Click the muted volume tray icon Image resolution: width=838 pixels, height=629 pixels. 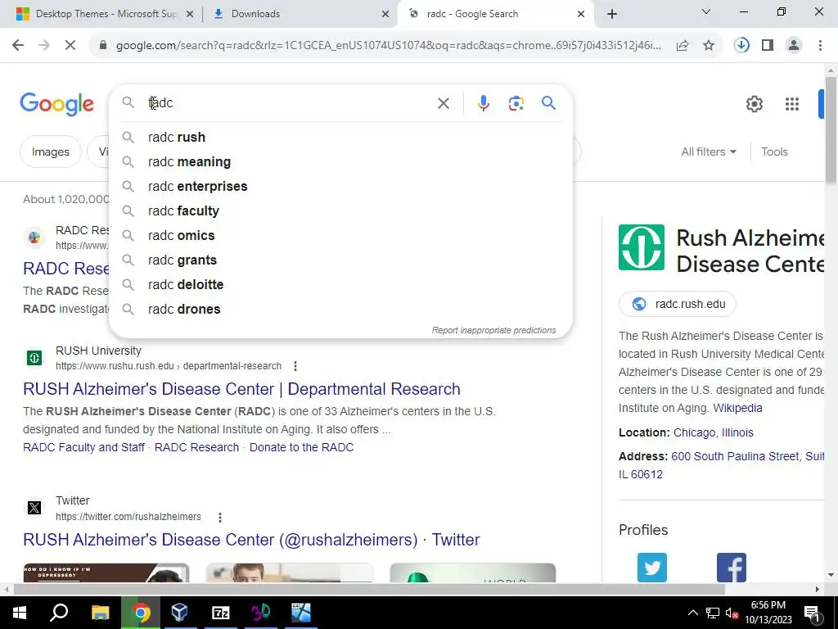coord(732,613)
